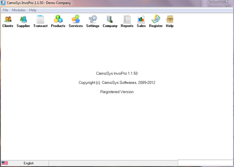Minimize the InvoPro window
Viewport: 234px width, 167px height.
pyautogui.click(x=208, y=2)
